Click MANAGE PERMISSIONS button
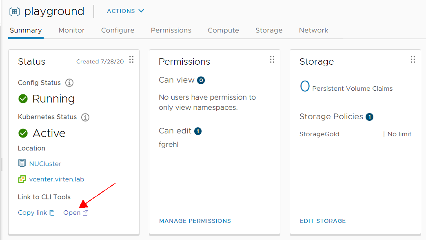Image resolution: width=426 pixels, height=240 pixels. point(195,221)
